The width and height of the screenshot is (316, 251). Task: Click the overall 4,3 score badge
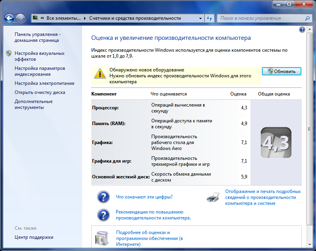click(276, 142)
